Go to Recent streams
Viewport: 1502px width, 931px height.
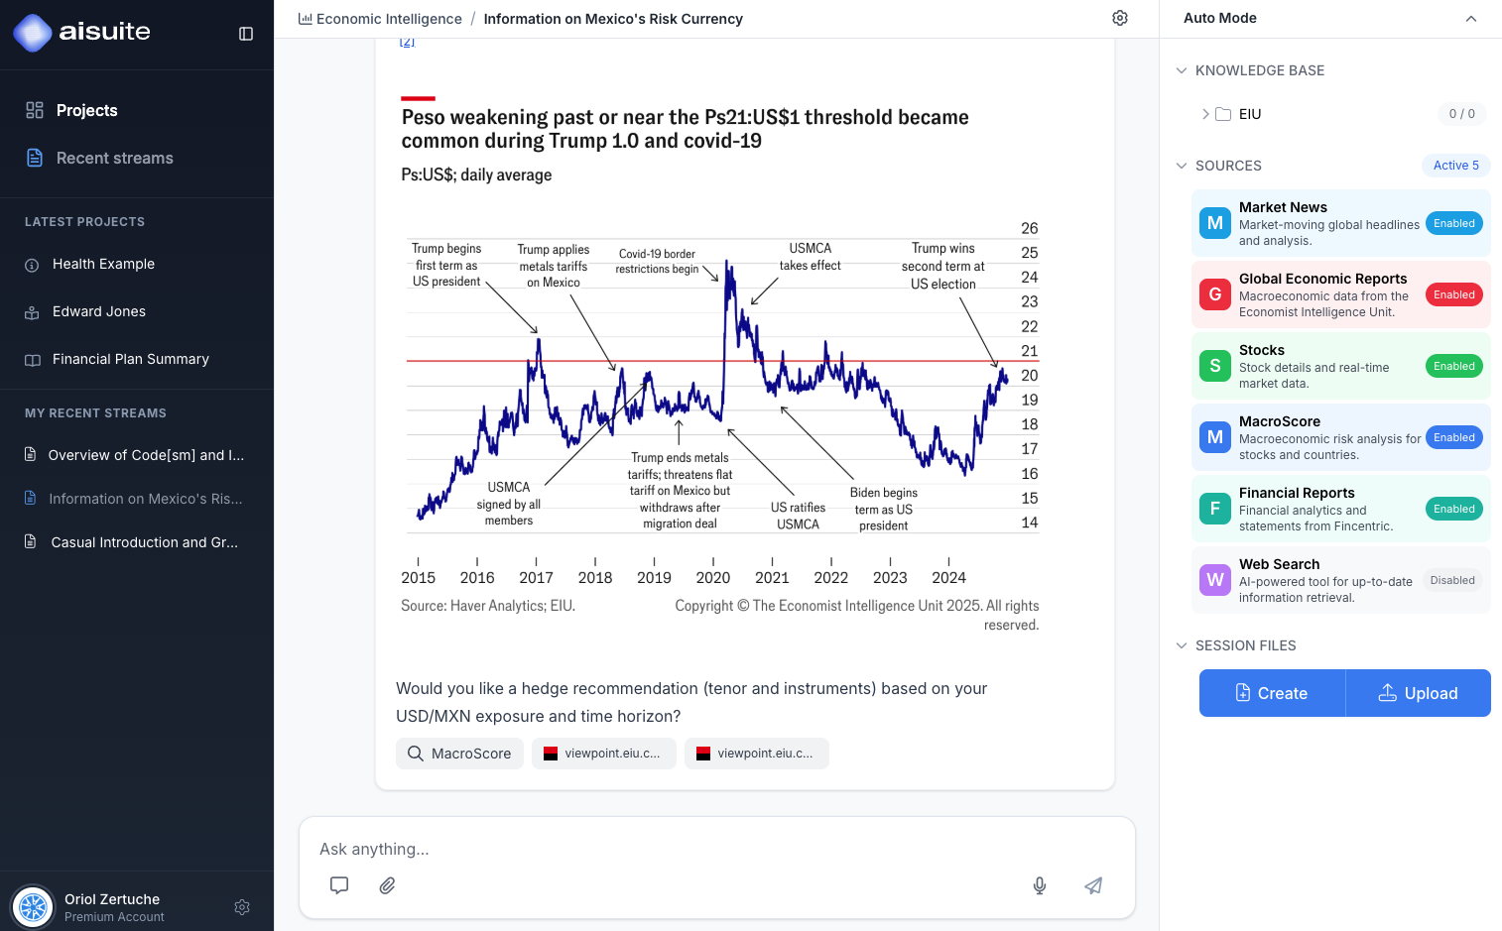[x=114, y=158]
